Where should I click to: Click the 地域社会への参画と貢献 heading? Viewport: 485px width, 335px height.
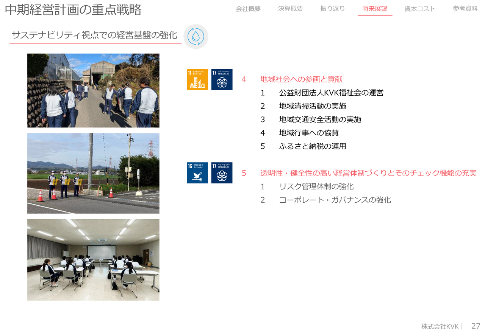tap(301, 79)
